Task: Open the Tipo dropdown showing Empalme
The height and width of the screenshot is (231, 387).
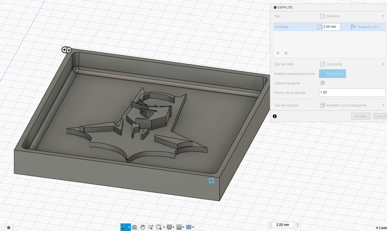Action: coord(352,16)
